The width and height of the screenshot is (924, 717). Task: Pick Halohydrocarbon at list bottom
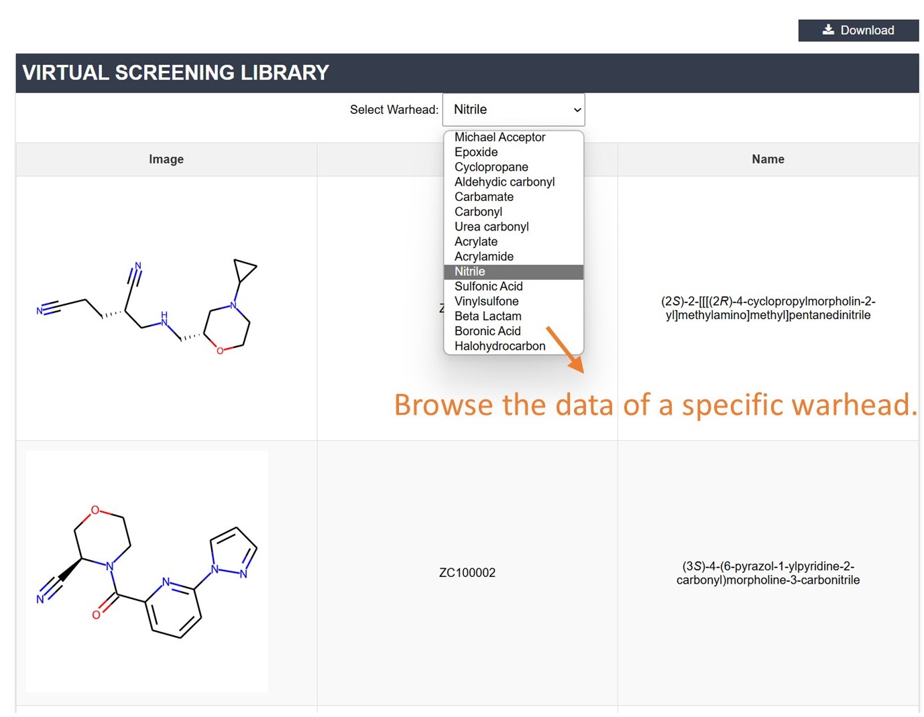pyautogui.click(x=500, y=346)
